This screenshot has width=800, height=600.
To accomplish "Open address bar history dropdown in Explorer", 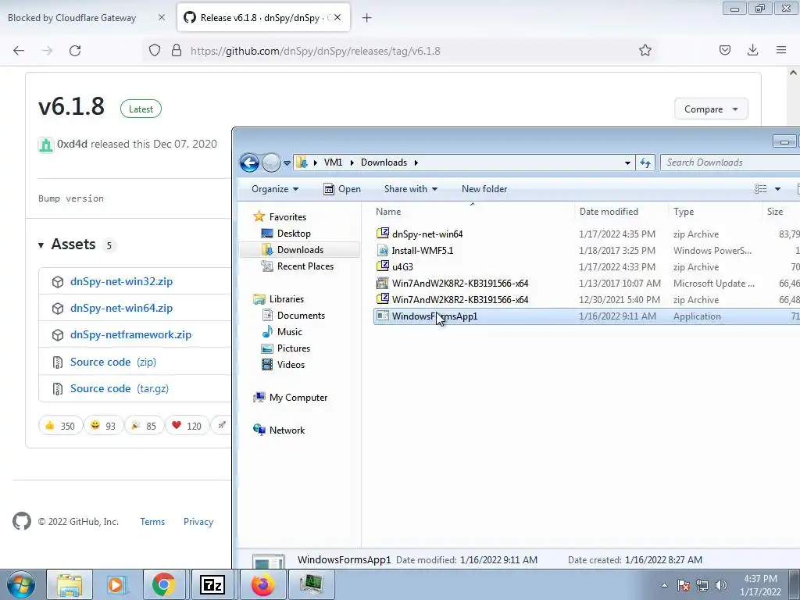I will 627,162.
